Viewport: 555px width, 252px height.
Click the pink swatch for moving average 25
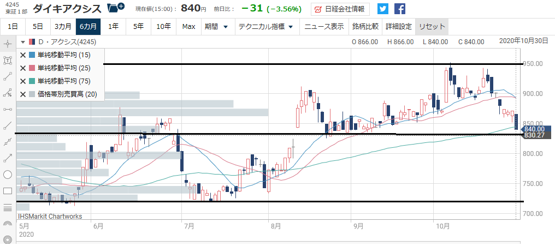32,68
